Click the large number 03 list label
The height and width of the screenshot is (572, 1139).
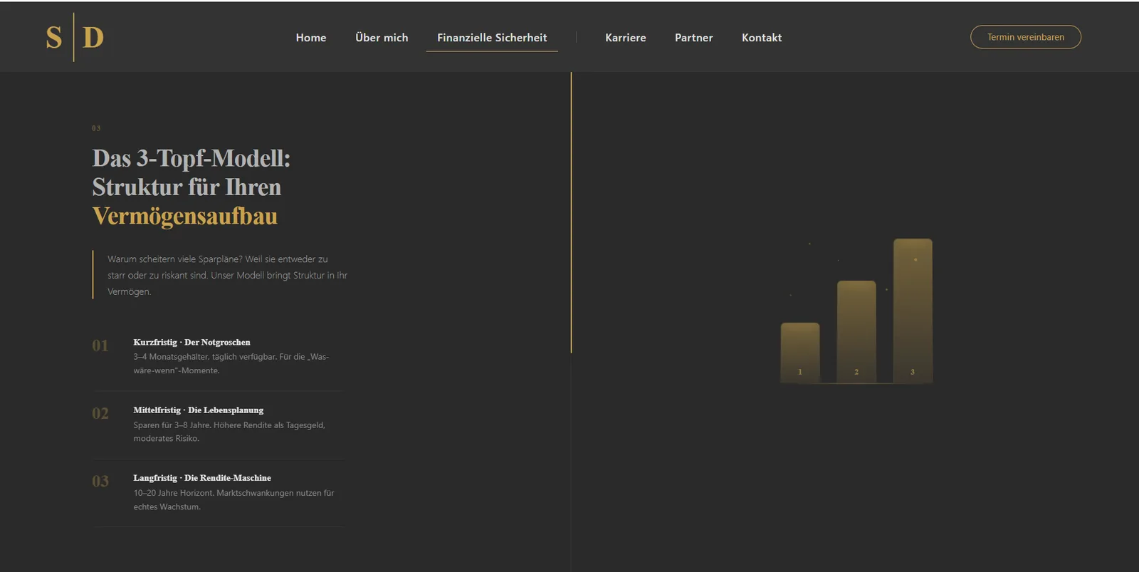click(100, 482)
